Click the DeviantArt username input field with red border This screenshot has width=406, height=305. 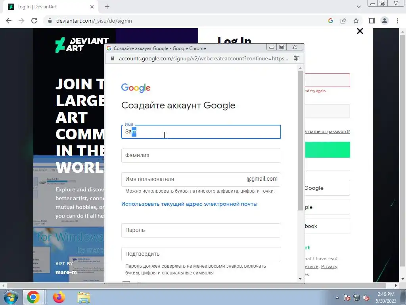(327, 80)
